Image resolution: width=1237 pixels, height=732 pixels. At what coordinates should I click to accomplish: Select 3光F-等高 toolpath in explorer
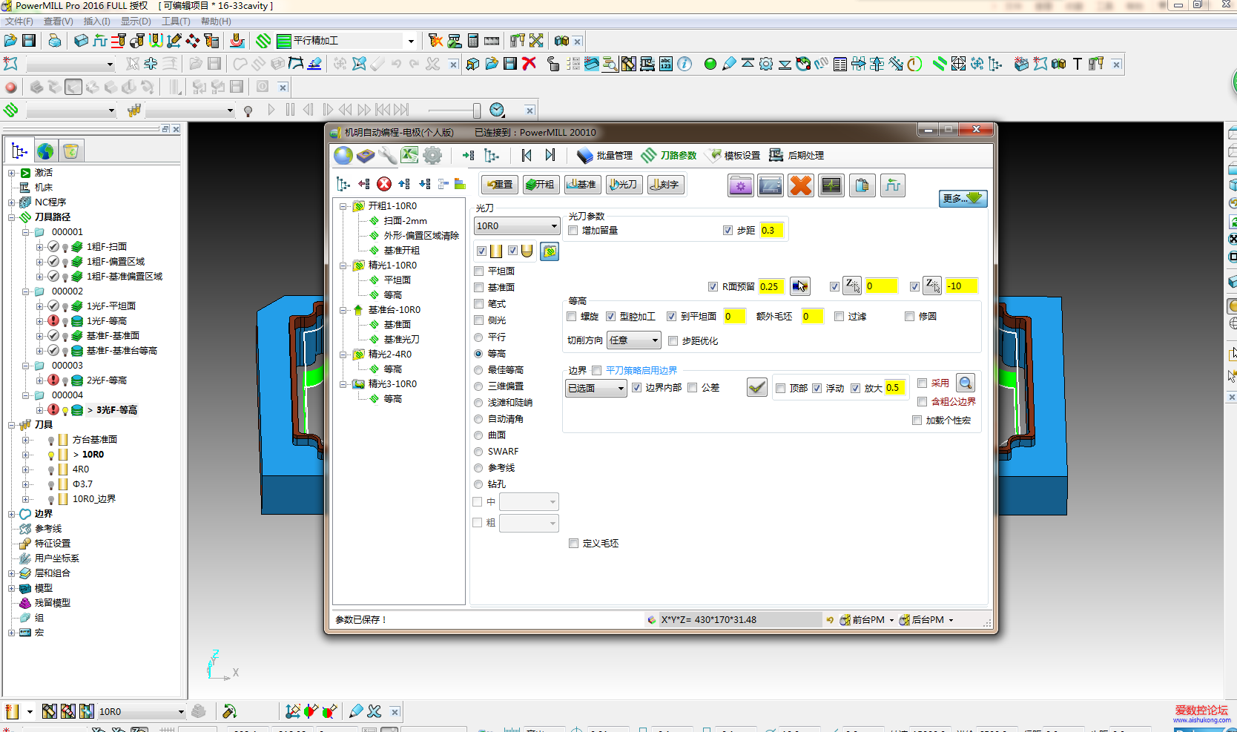(x=116, y=410)
